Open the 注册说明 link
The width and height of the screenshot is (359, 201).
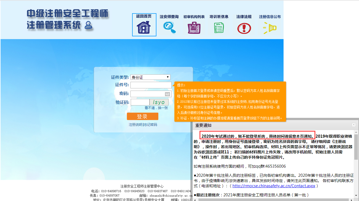coord(135,125)
